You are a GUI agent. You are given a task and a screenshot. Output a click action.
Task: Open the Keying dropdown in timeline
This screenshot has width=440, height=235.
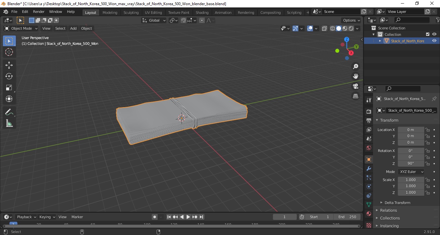47,217
